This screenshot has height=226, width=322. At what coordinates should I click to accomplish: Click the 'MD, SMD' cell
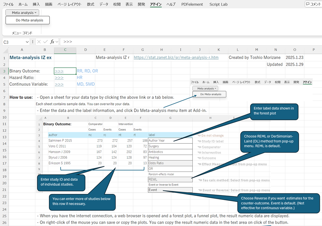click(x=86, y=84)
